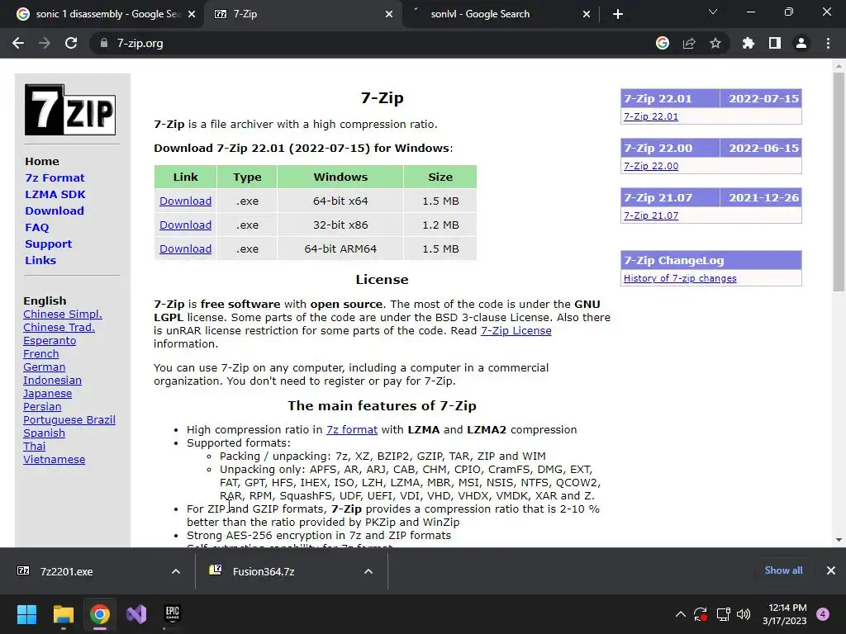Switch language to German
The height and width of the screenshot is (634, 846).
coord(45,367)
